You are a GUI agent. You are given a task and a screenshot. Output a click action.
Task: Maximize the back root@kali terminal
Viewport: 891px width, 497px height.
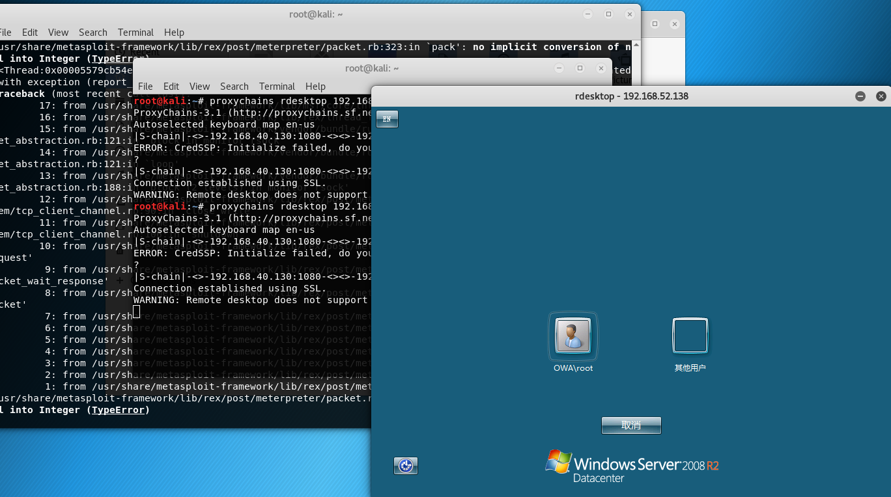(609, 14)
